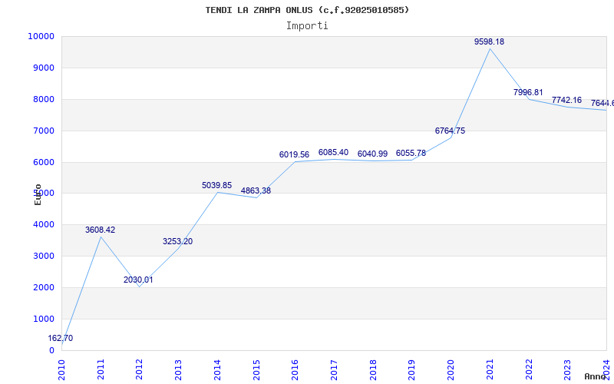
Task: Click the Euro axis title
Action: tap(38, 194)
